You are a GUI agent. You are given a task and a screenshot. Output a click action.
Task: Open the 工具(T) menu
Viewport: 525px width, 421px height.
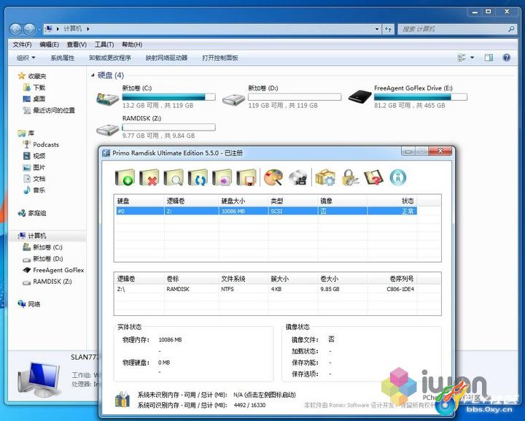pos(104,45)
